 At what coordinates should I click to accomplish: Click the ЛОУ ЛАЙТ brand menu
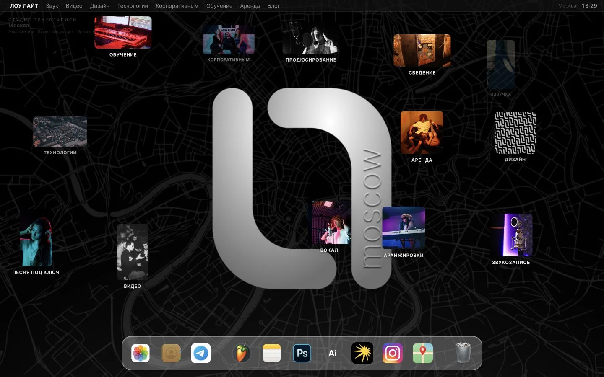(x=24, y=6)
